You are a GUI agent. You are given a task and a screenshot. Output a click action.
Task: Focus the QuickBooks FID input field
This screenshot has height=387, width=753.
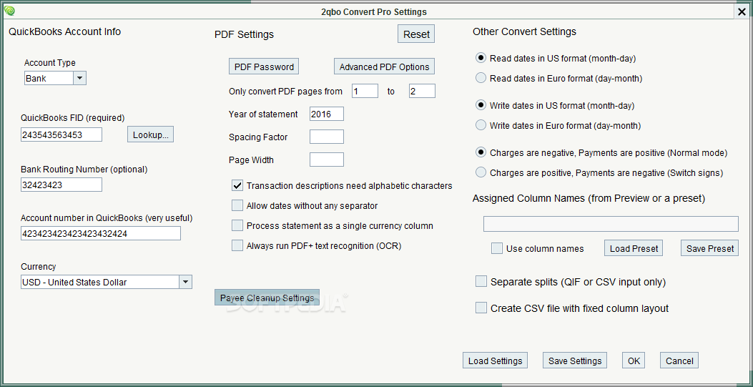tap(61, 135)
